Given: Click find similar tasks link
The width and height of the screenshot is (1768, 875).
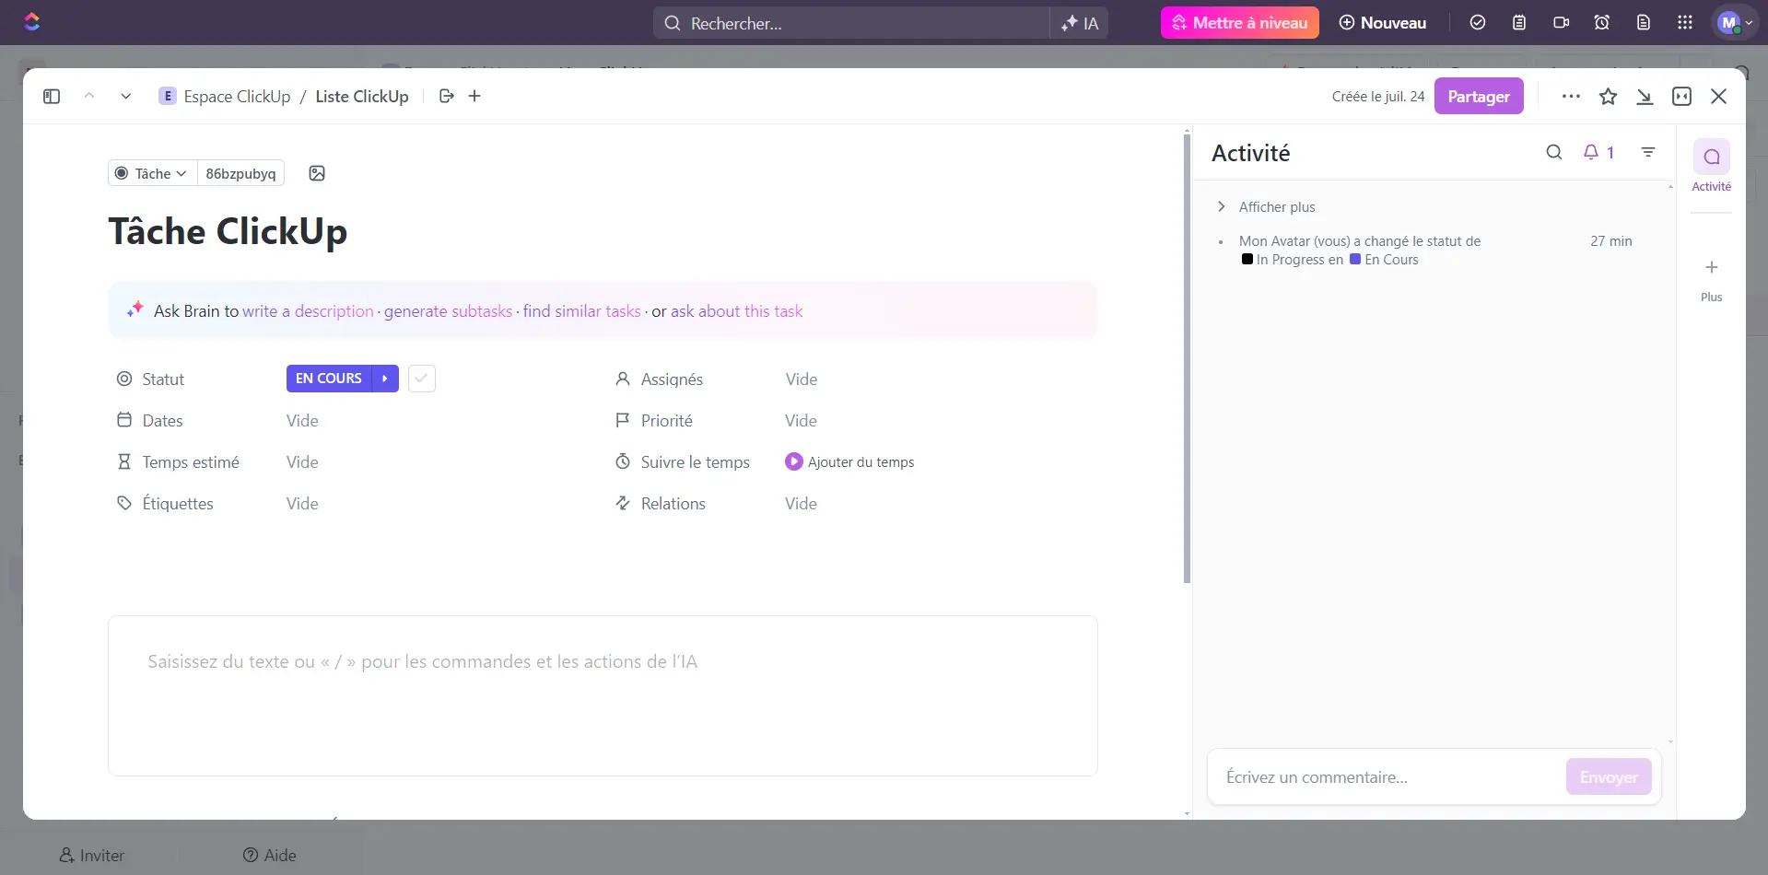Looking at the screenshot, I should pyautogui.click(x=581, y=311).
